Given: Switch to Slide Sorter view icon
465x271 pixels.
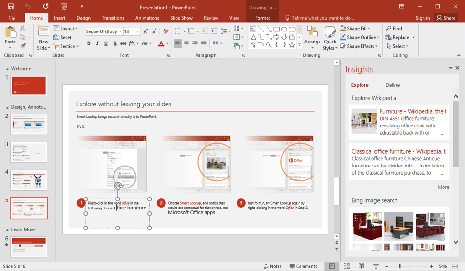Looking at the screenshot, I should point(347,266).
